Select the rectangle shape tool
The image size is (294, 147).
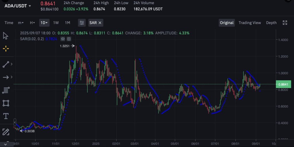coord(6,103)
